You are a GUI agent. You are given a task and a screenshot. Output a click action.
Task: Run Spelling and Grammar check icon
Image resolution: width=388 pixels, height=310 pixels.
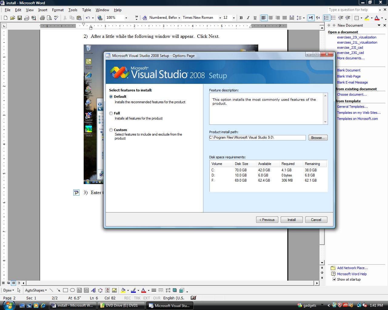click(56, 18)
